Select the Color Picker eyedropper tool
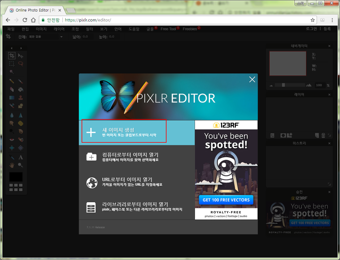340x260 pixels. [12, 157]
